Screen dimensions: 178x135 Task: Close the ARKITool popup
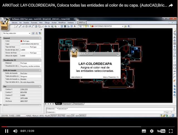click(118, 54)
